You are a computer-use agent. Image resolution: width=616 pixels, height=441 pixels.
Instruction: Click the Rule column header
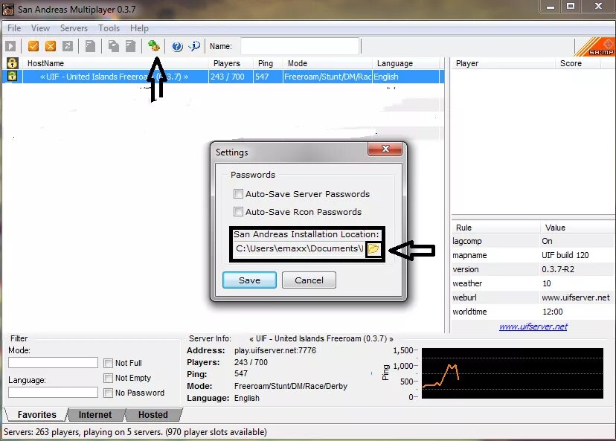[496, 228]
